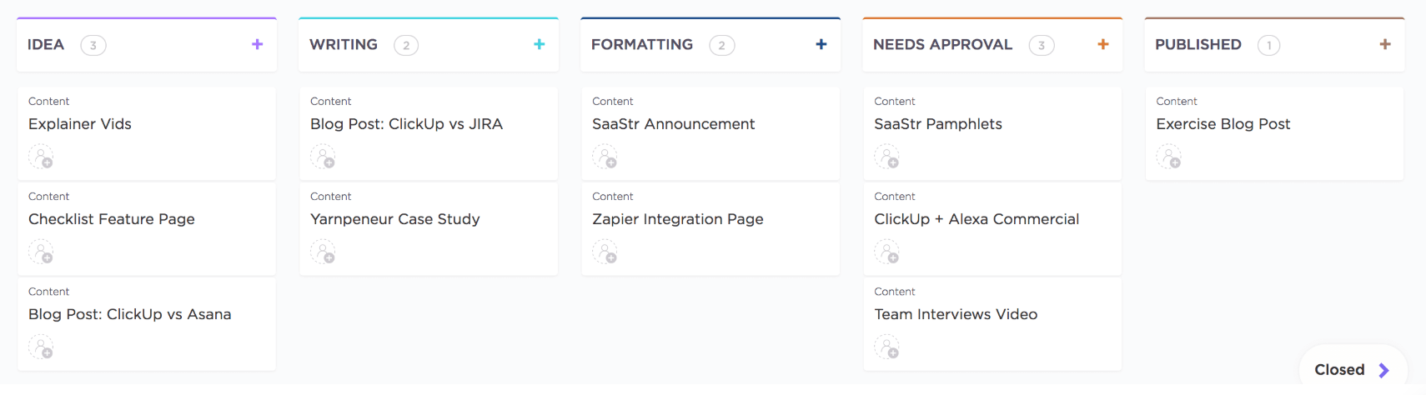
Task: Assign a user to Explainer Vids
Action: [41, 157]
